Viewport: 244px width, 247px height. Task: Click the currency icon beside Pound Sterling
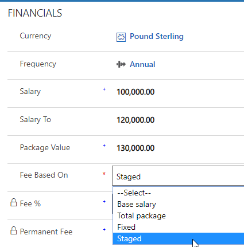click(121, 37)
